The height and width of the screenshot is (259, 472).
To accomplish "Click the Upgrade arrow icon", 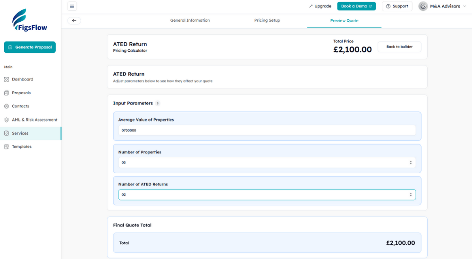I will 311,6.
